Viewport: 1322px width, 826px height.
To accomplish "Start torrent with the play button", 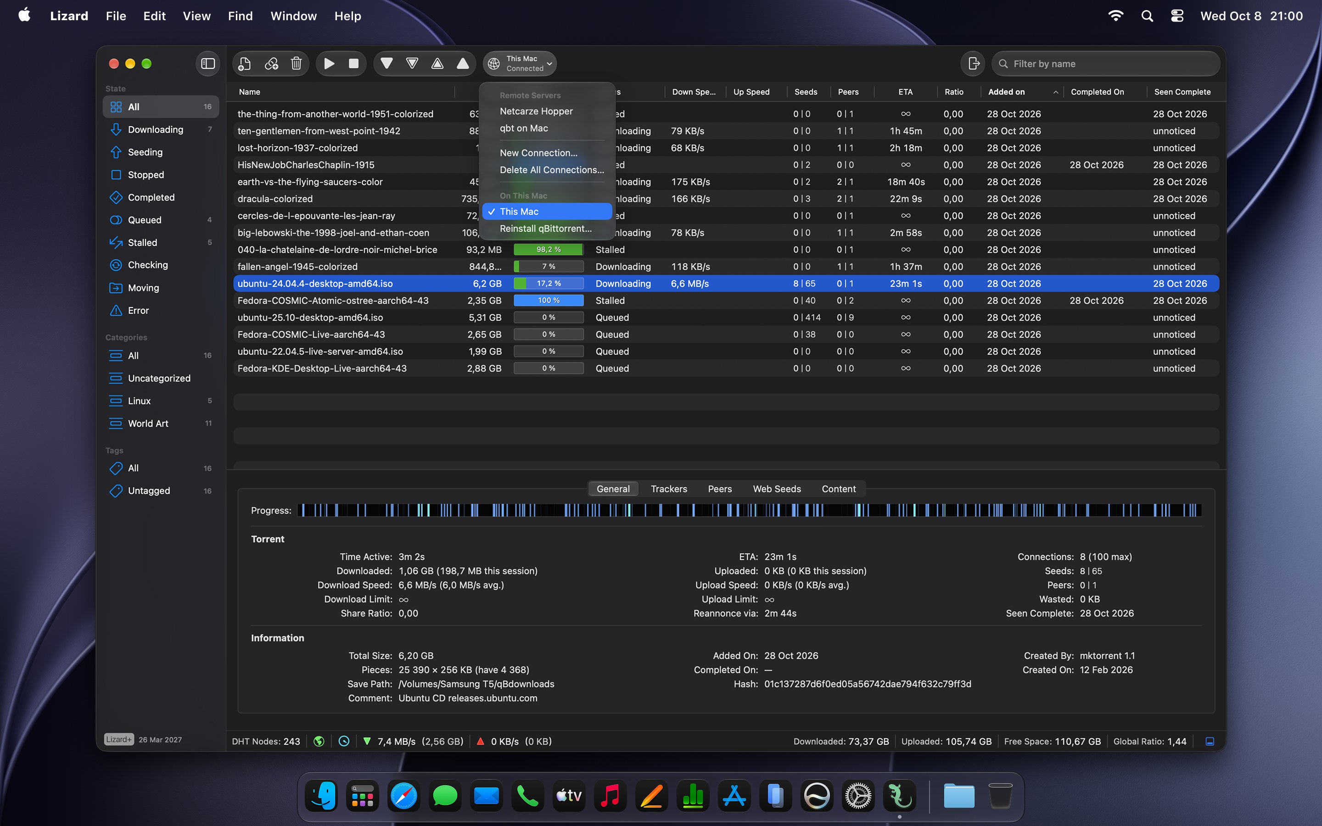I will click(329, 64).
